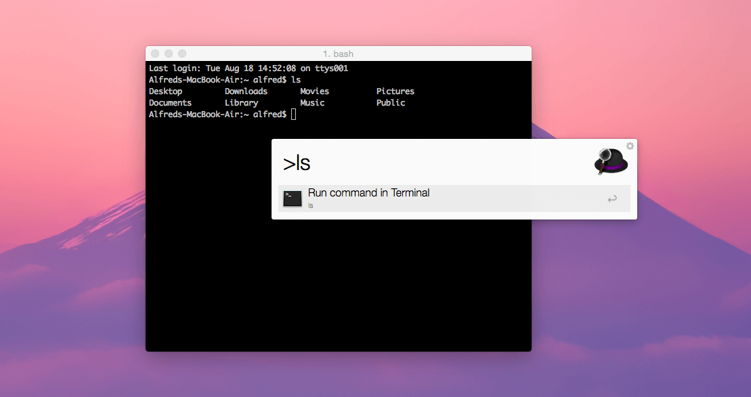Zoom the bash terminal window
The image size is (751, 397).
coord(182,54)
